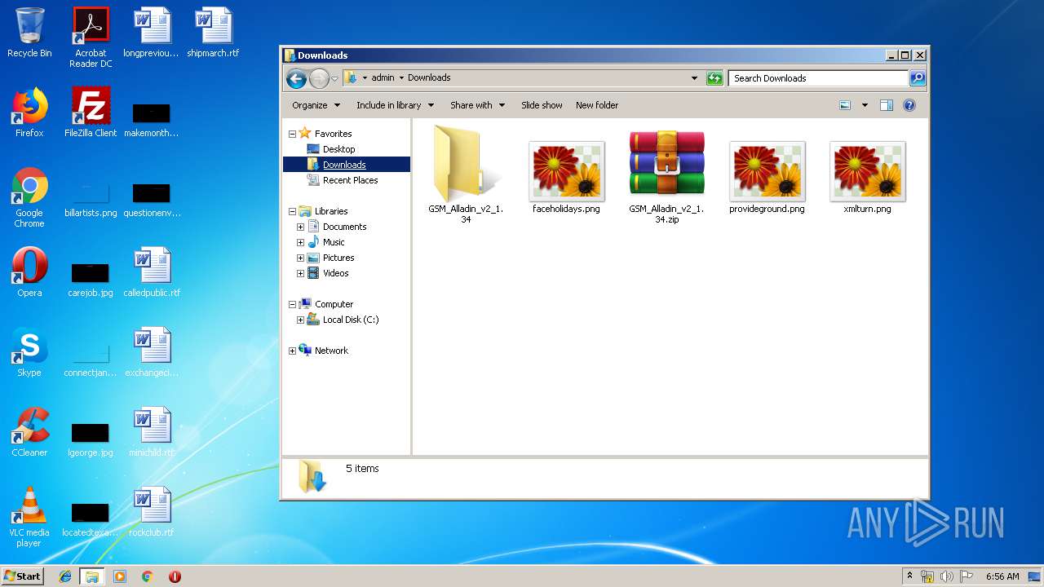Open Share with menu
The height and width of the screenshot is (587, 1044).
coord(477,105)
